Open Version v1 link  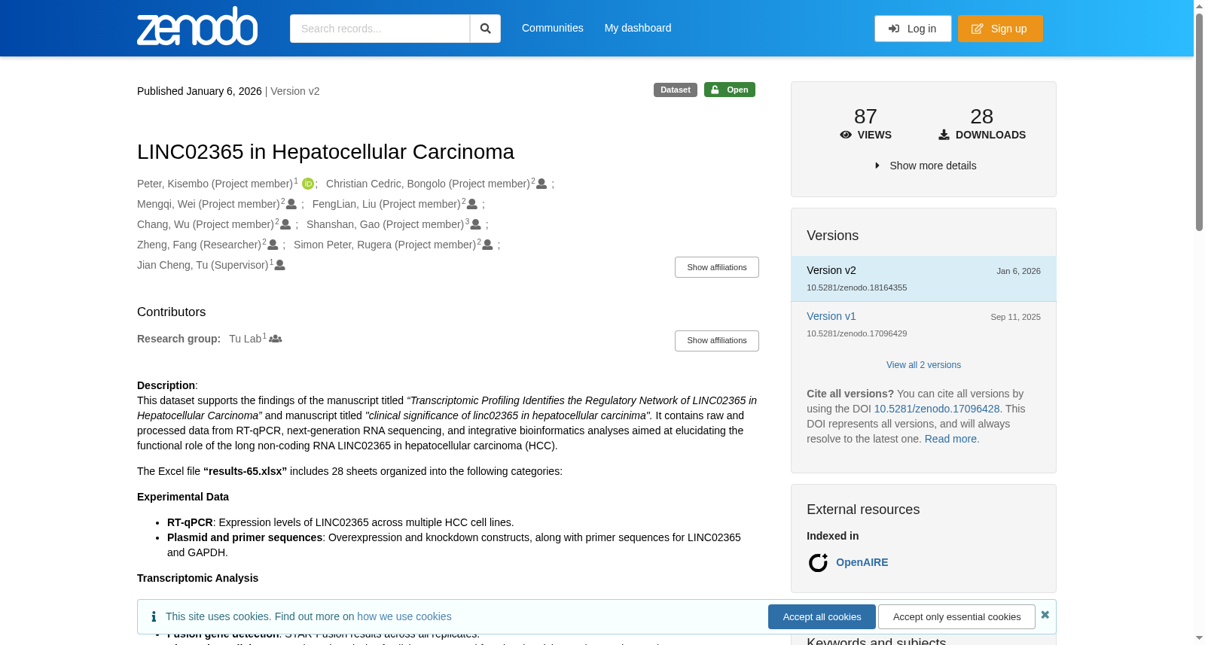831,316
